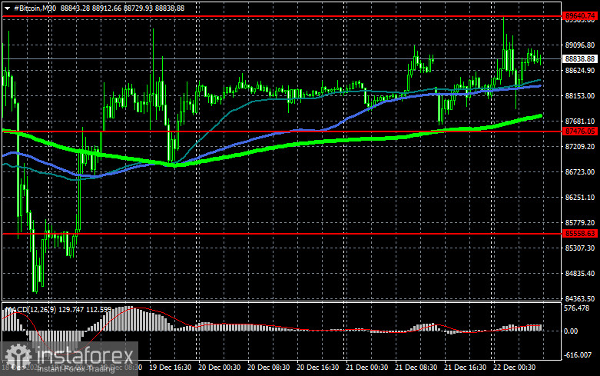The image size is (600, 376).
Task: Click the MACD 576.478 scale value
Action: pos(578,308)
